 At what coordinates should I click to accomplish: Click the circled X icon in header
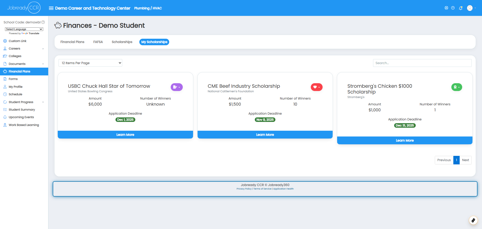[x=446, y=8]
